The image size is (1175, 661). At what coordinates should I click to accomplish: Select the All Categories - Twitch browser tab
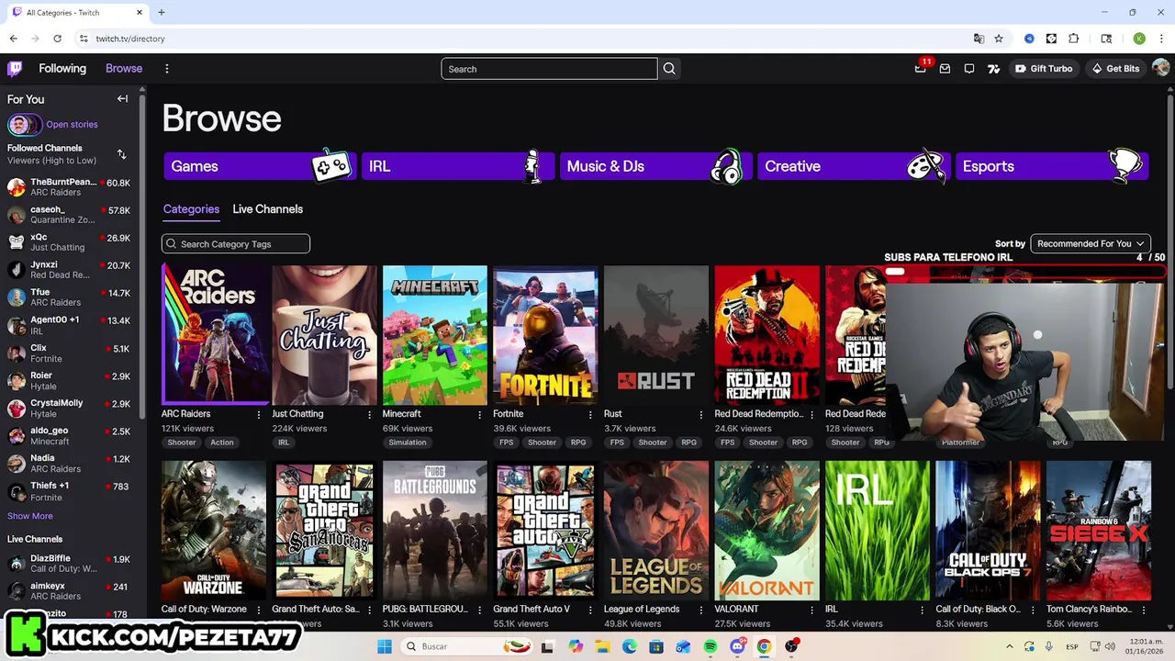pos(78,13)
